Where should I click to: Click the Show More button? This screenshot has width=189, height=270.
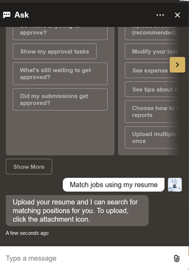pyautogui.click(x=29, y=167)
